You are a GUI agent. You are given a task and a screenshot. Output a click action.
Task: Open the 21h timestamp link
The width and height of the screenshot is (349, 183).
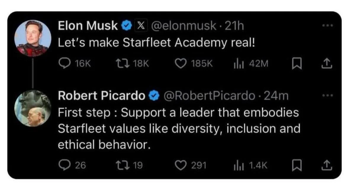[x=234, y=26]
